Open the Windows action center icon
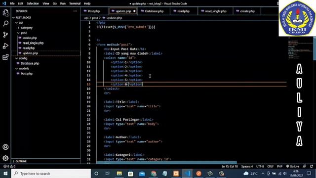This screenshot has width=316, height=178. [309, 174]
